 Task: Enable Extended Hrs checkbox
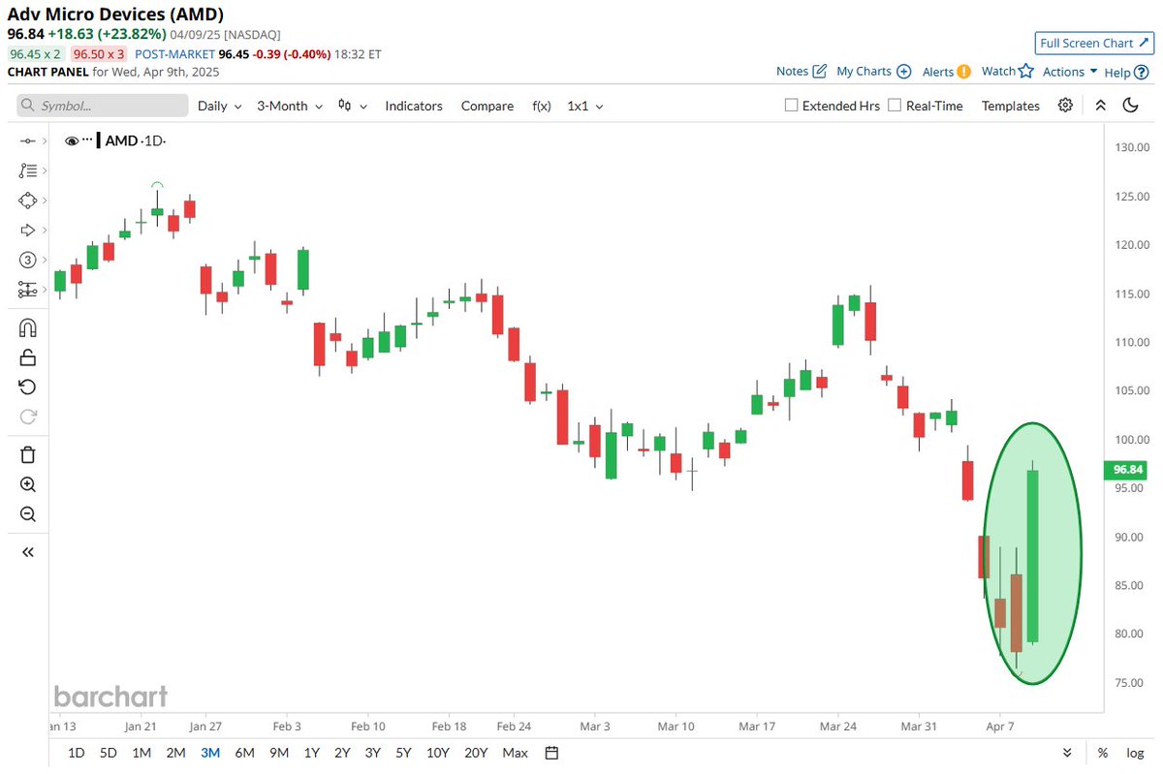tap(791, 106)
